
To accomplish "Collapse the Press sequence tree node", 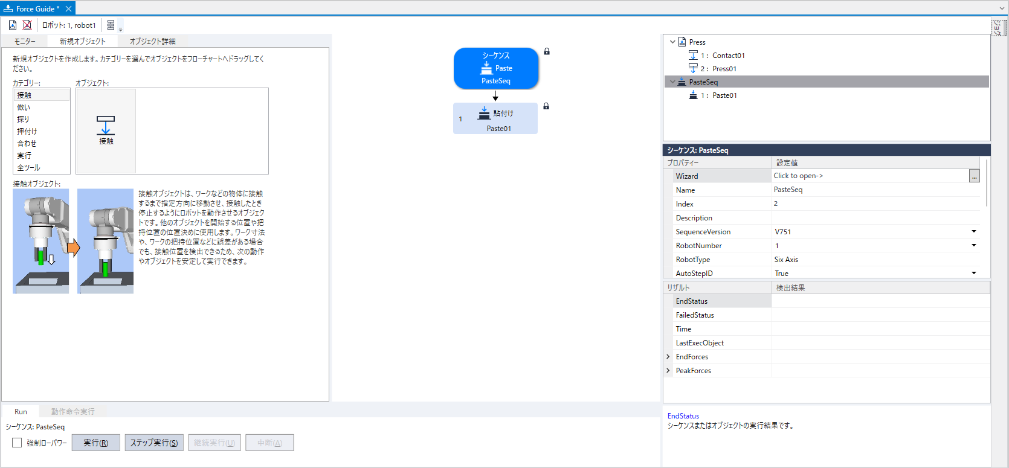I will pyautogui.click(x=672, y=42).
